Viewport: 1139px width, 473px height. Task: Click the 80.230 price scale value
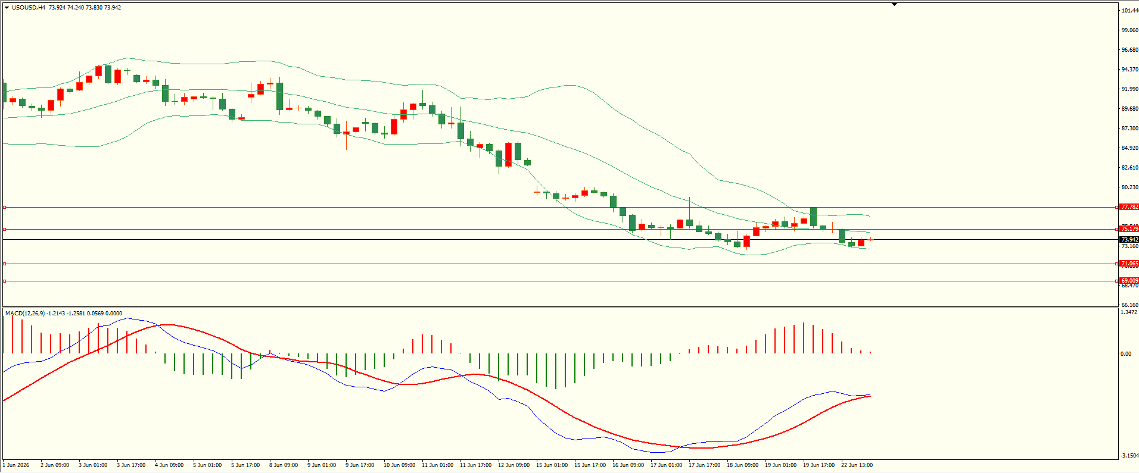(1129, 187)
